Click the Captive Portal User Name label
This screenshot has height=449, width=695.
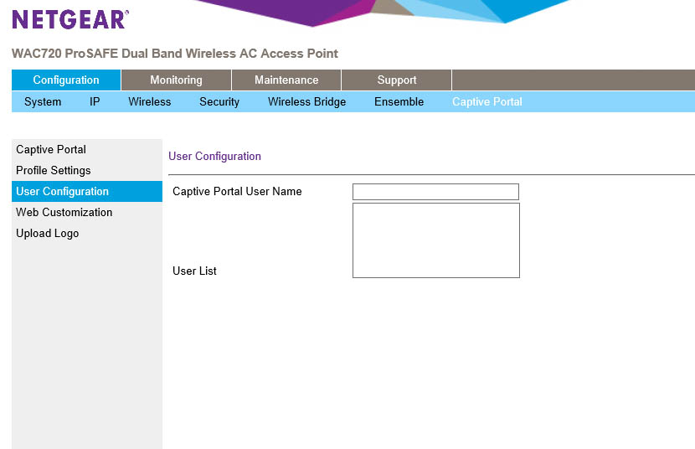point(237,191)
